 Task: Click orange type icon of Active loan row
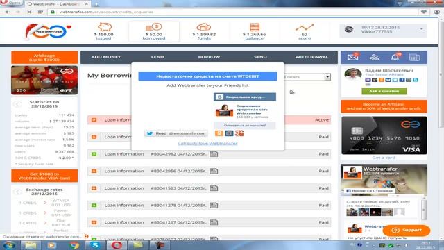pos(94,120)
